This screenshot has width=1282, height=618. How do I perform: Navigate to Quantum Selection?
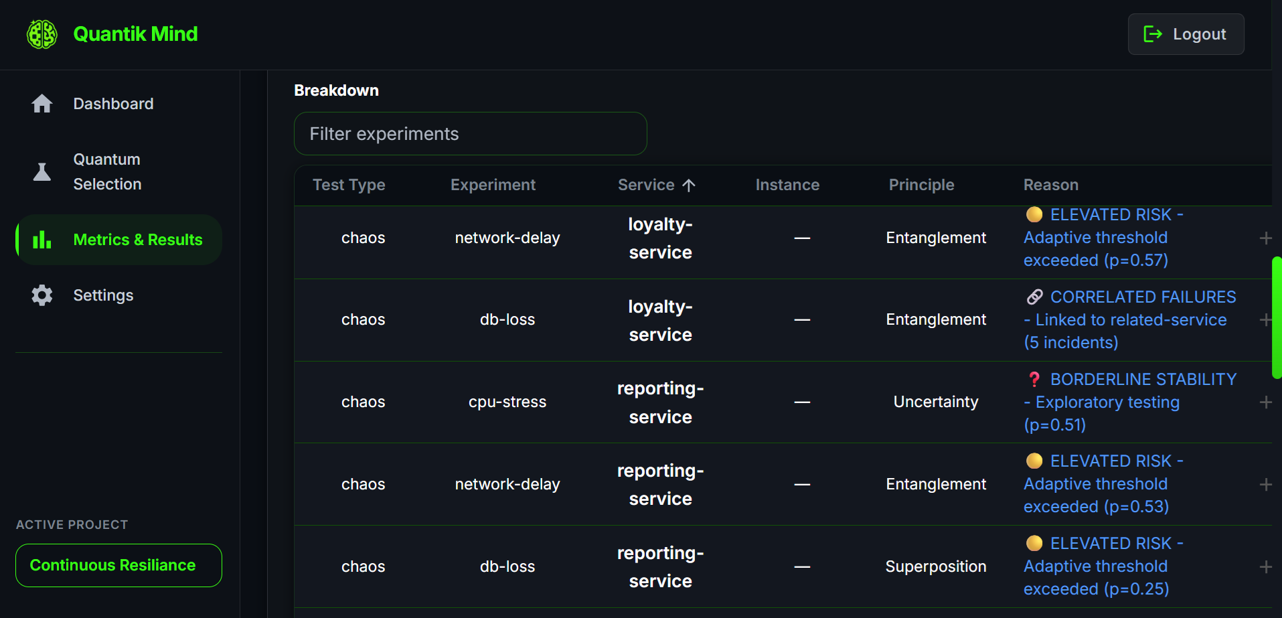(107, 171)
